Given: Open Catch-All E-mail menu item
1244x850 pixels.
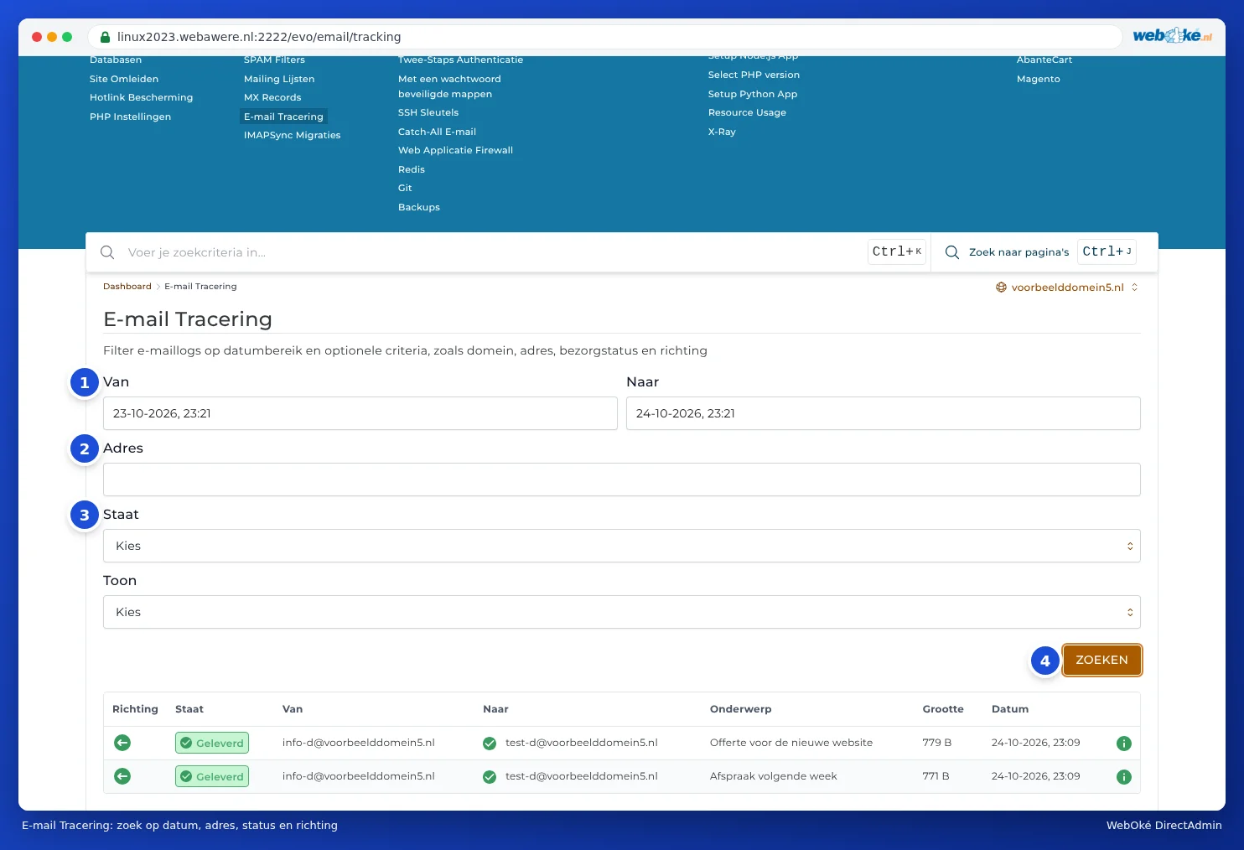Looking at the screenshot, I should pos(437,132).
